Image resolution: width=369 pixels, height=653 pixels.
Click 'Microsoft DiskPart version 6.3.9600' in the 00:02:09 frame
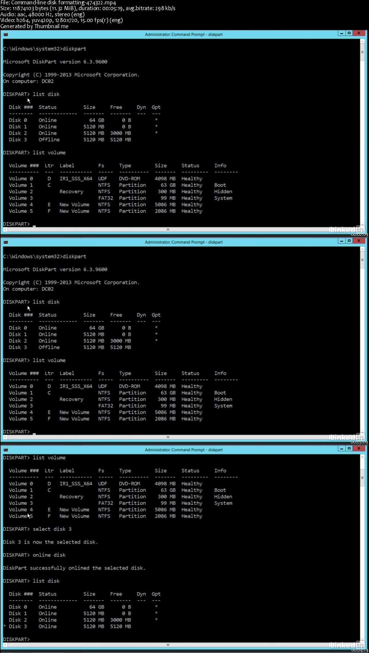click(55, 62)
